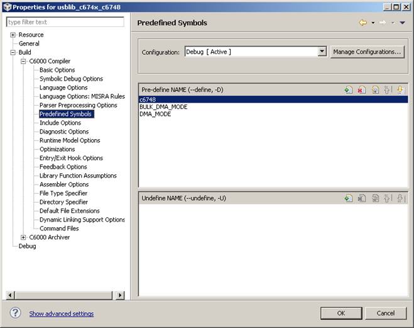
Task: Open Symbolic Debug Options
Action: click(71, 79)
